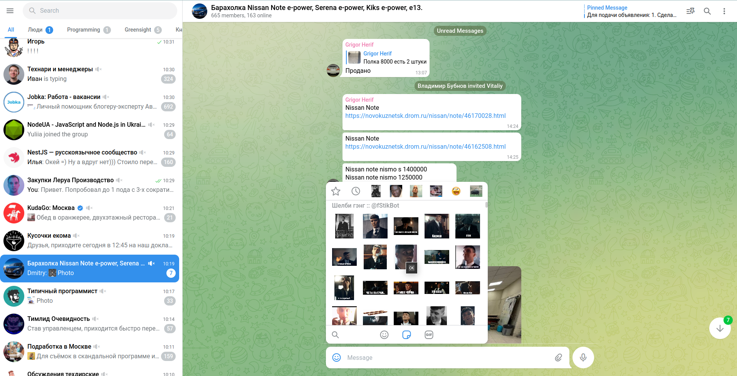The height and width of the screenshot is (376, 737).
Task: Open the drom.ru link ending 46170028.html
Action: tap(425, 116)
